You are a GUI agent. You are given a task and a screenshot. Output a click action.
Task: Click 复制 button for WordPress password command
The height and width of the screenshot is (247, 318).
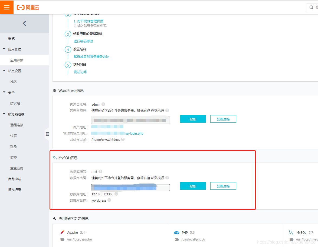(193, 119)
